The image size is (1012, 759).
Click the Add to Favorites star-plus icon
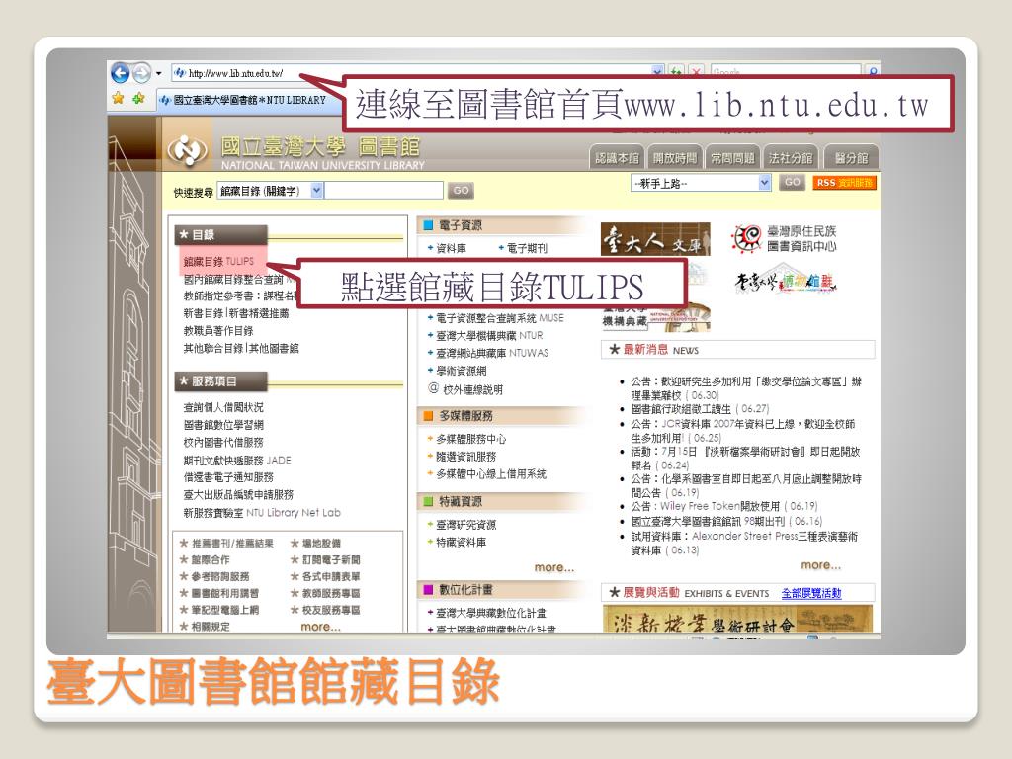coord(138,98)
